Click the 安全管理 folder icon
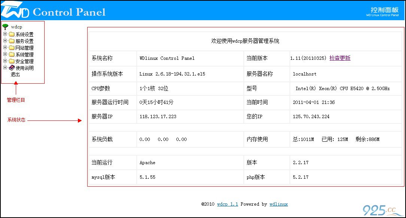Viewport: 406px width, 218px height. click(12, 61)
